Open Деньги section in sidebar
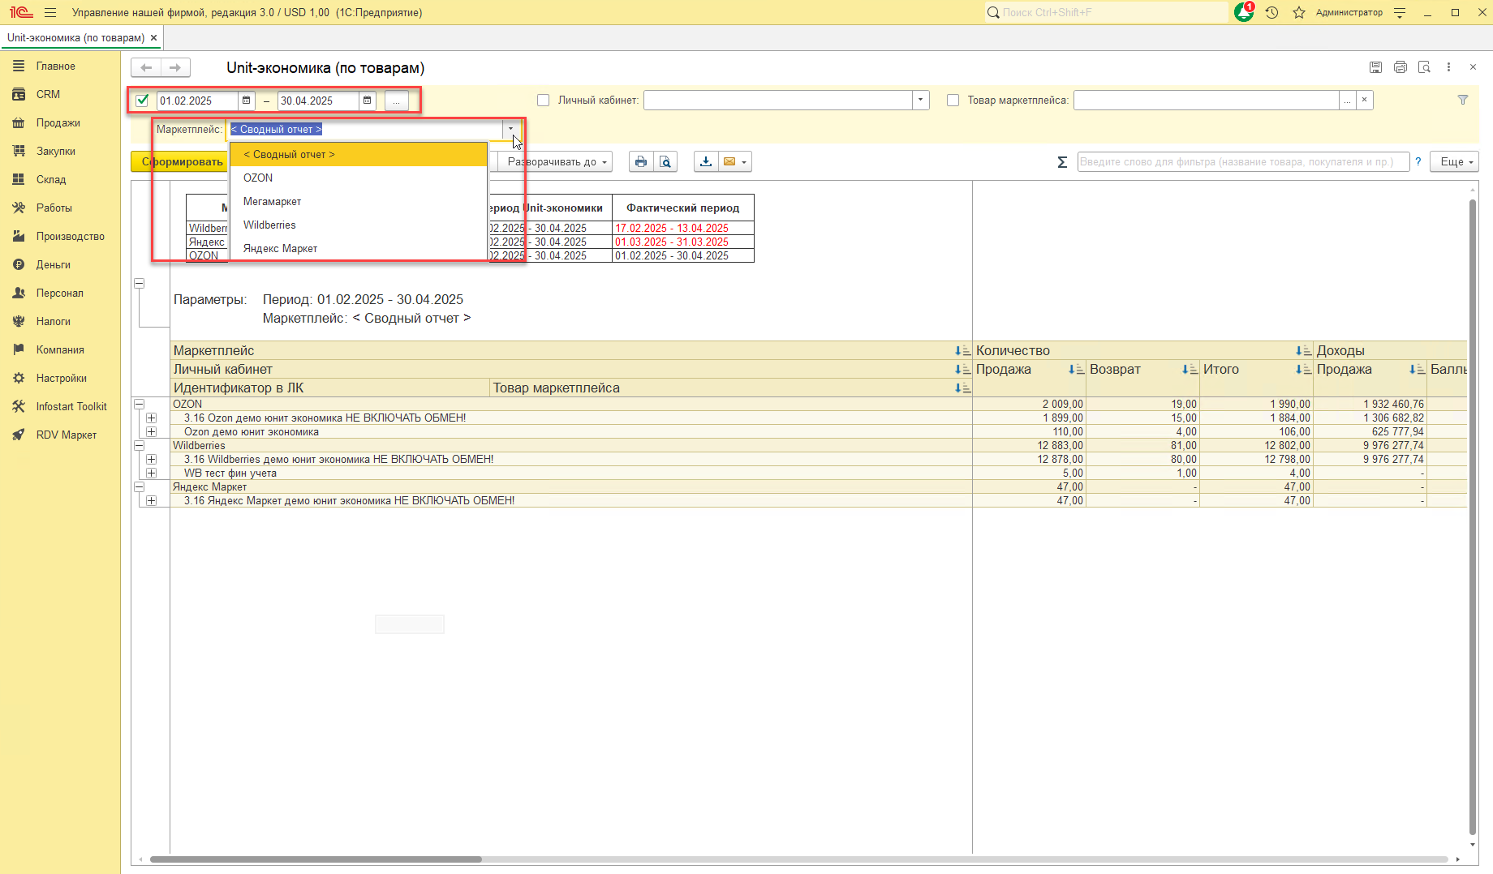The height and width of the screenshot is (874, 1493). [x=53, y=264]
